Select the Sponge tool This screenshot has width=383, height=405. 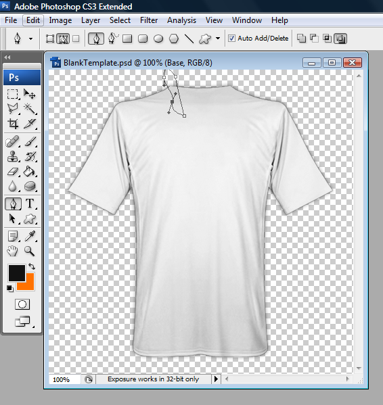tap(30, 186)
